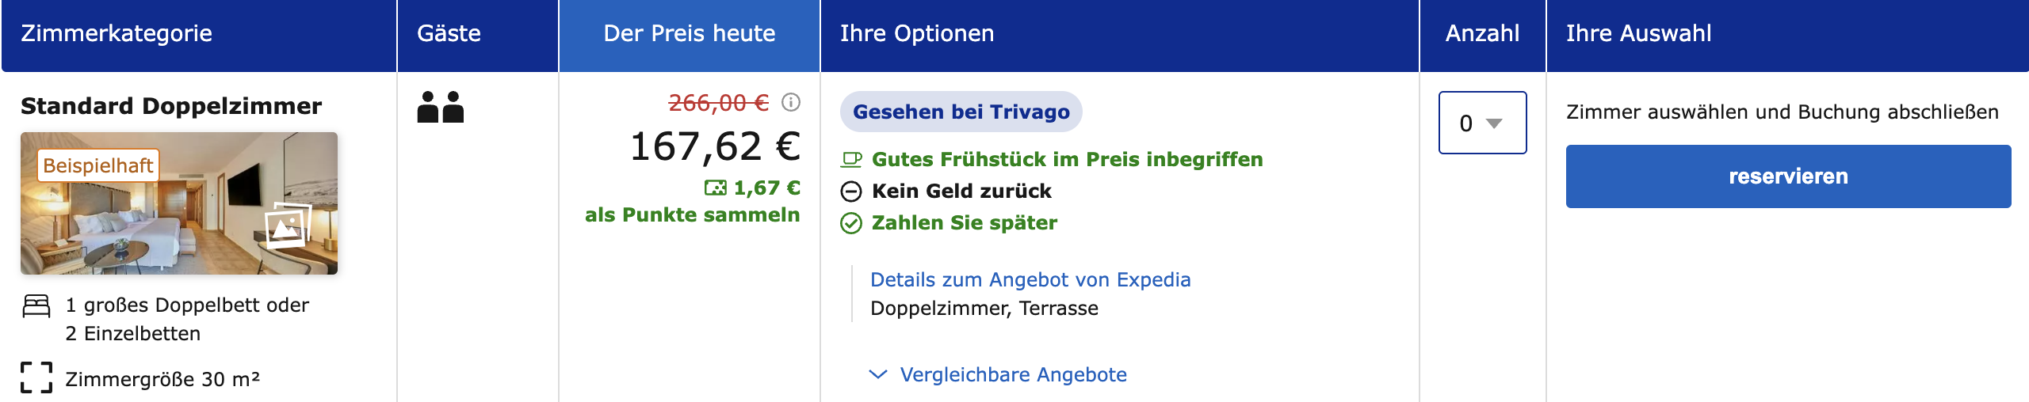The image size is (2029, 402).
Task: Click the breakfast cup icon
Action: click(x=851, y=159)
